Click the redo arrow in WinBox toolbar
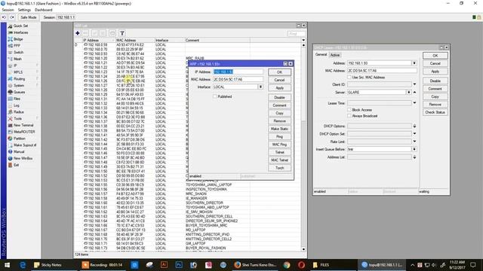483x271 pixels. coord(12,17)
